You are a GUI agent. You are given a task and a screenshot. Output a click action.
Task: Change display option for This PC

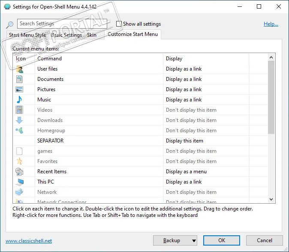(x=184, y=182)
